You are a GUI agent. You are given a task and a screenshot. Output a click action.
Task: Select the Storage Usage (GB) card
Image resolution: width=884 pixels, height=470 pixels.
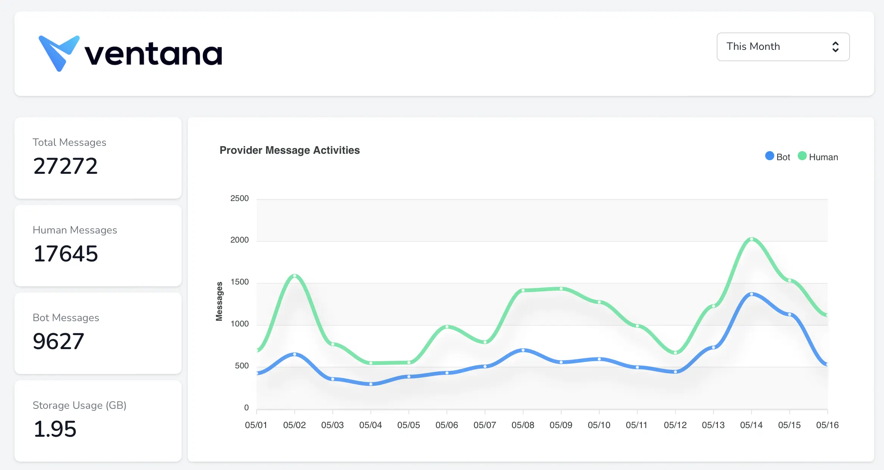98,421
